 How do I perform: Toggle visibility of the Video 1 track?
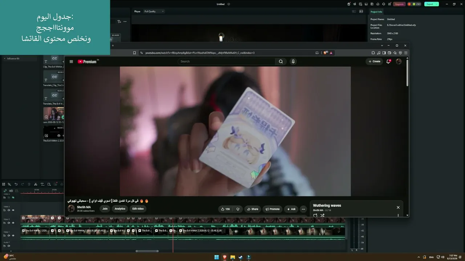[x=13, y=236]
